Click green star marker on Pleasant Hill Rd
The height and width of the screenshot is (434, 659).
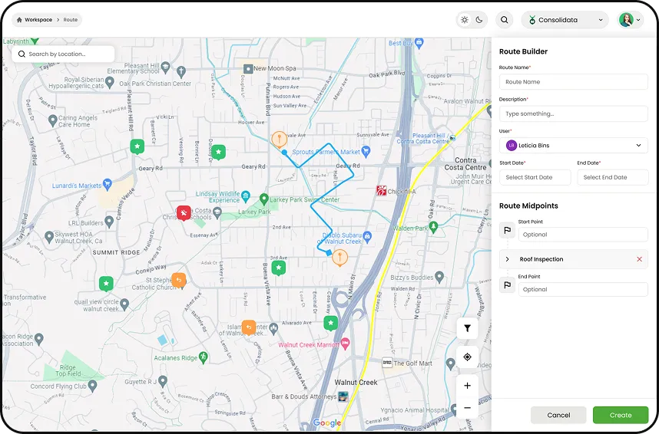[137, 146]
